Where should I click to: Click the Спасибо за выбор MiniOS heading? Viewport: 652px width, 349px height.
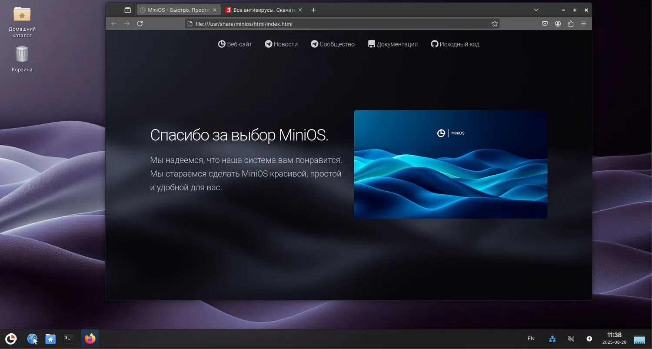tap(239, 135)
